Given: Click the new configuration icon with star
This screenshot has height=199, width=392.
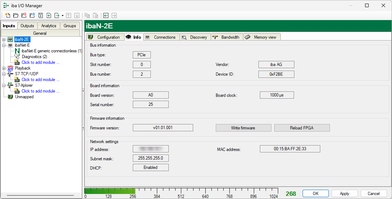Looking at the screenshot, I should [x=7, y=15].
